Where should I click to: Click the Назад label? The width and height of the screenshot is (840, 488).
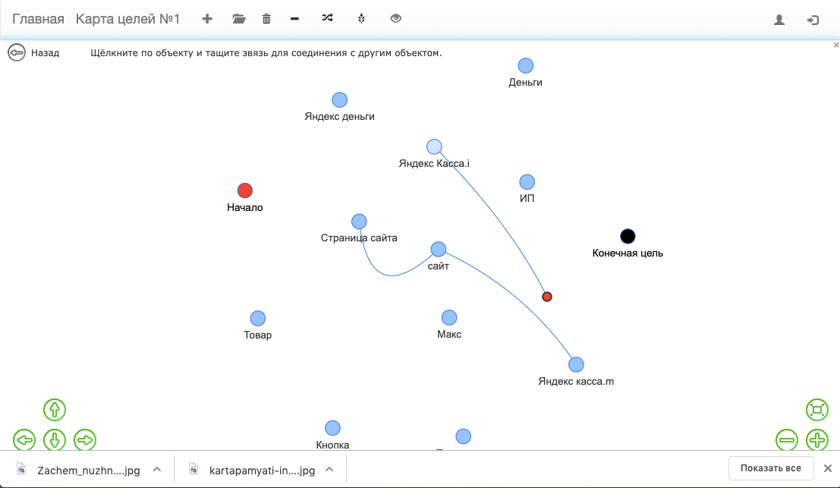(x=45, y=53)
